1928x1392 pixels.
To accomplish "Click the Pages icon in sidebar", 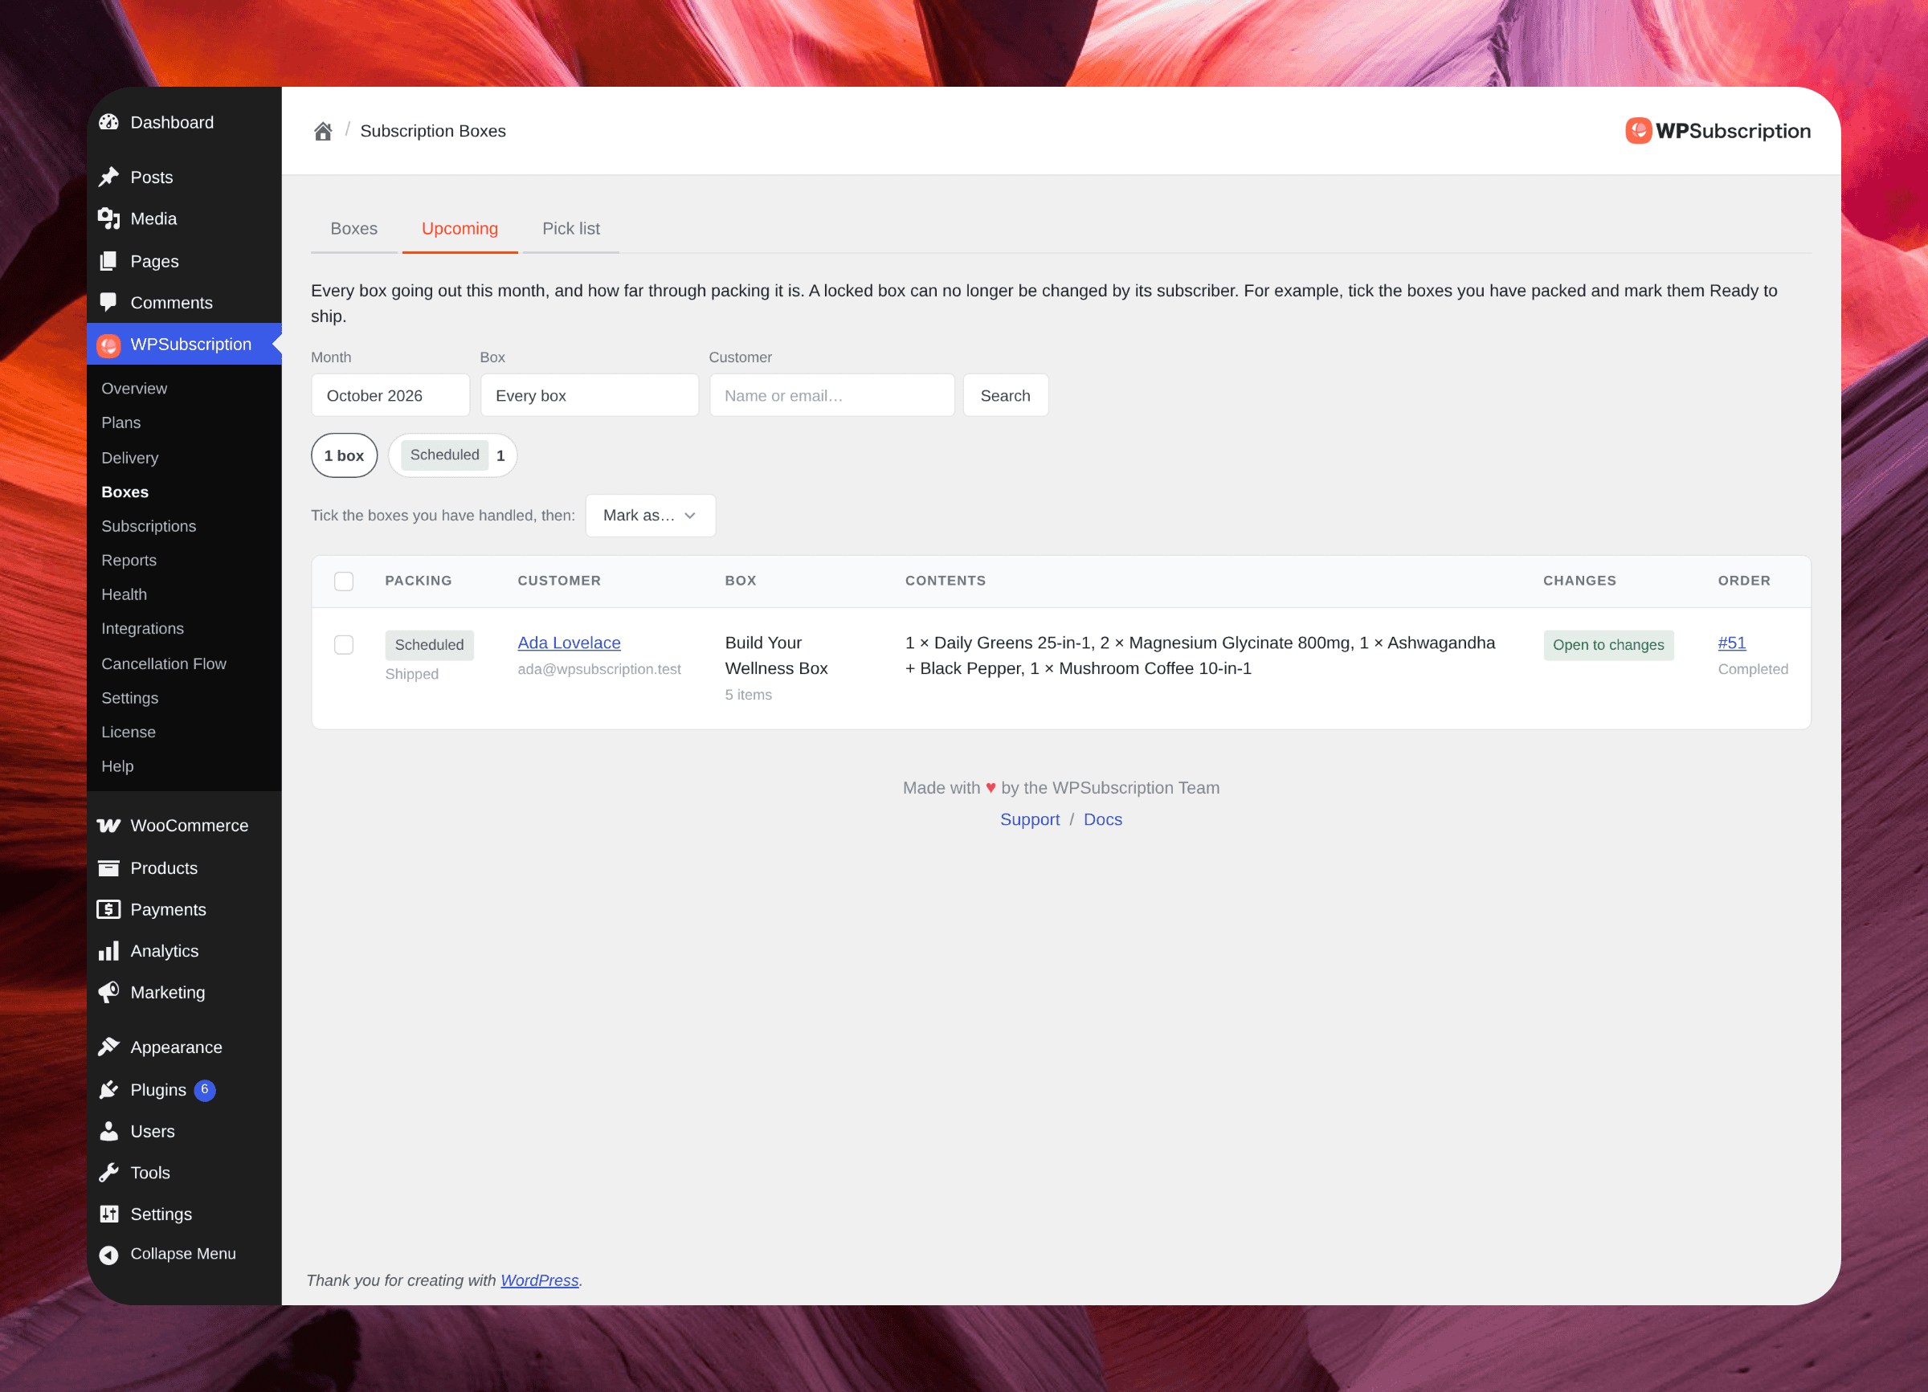I will [108, 261].
